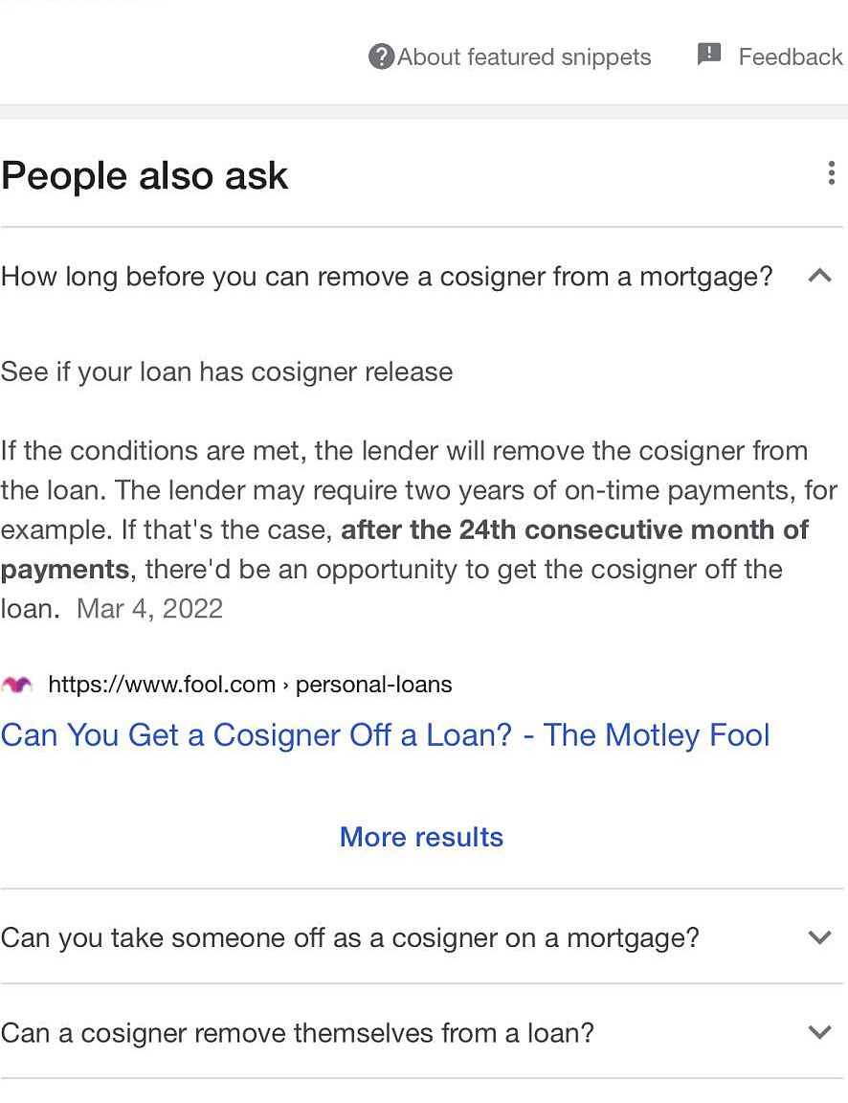Click the 'How long before you can remove' question

pyautogui.click(x=386, y=277)
